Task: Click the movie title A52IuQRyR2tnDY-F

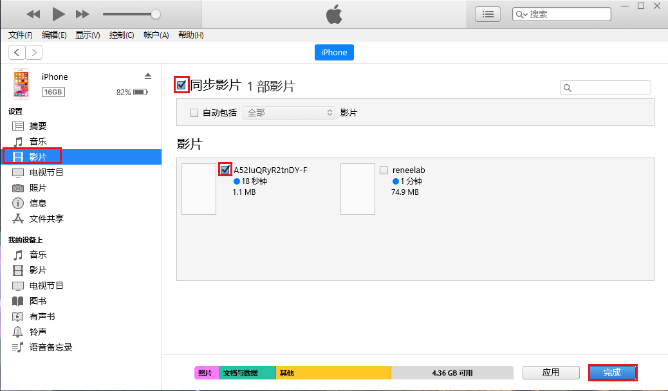Action: tap(270, 170)
